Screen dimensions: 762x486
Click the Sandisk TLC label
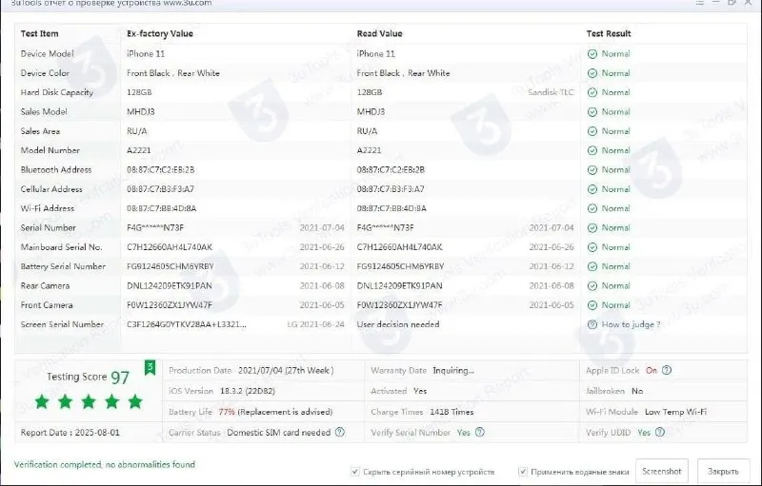pyautogui.click(x=551, y=92)
